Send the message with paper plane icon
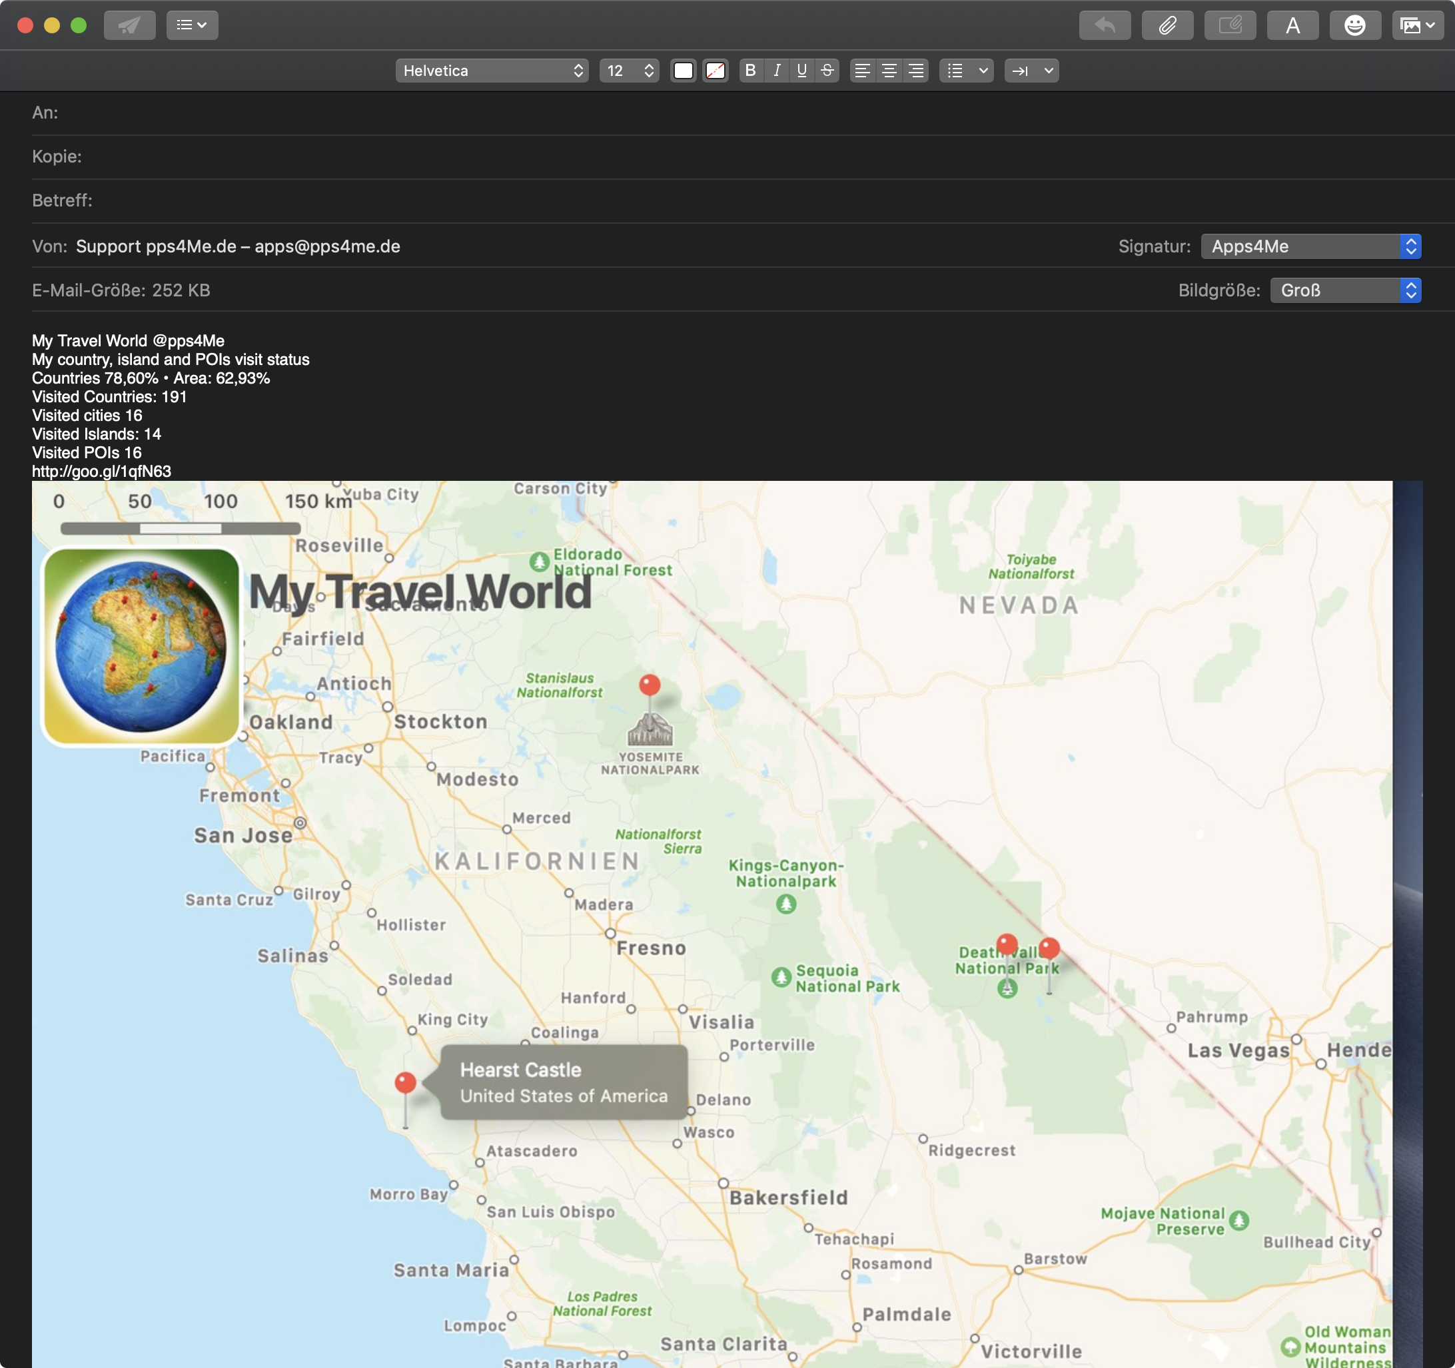Image resolution: width=1455 pixels, height=1368 pixels. coord(129,25)
